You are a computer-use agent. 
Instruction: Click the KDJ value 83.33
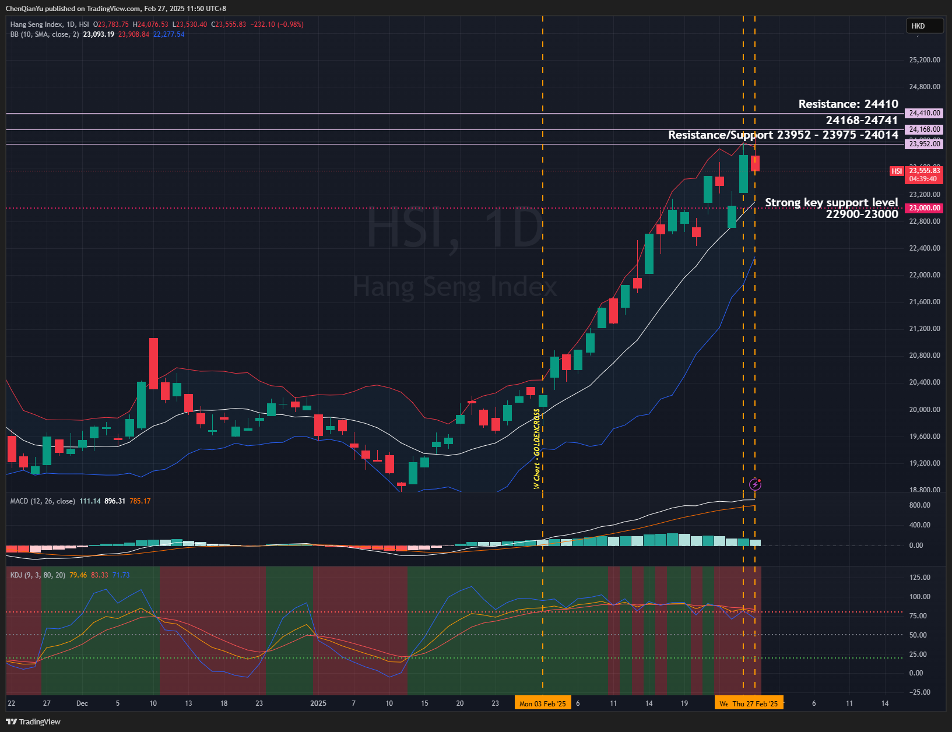[x=100, y=575]
